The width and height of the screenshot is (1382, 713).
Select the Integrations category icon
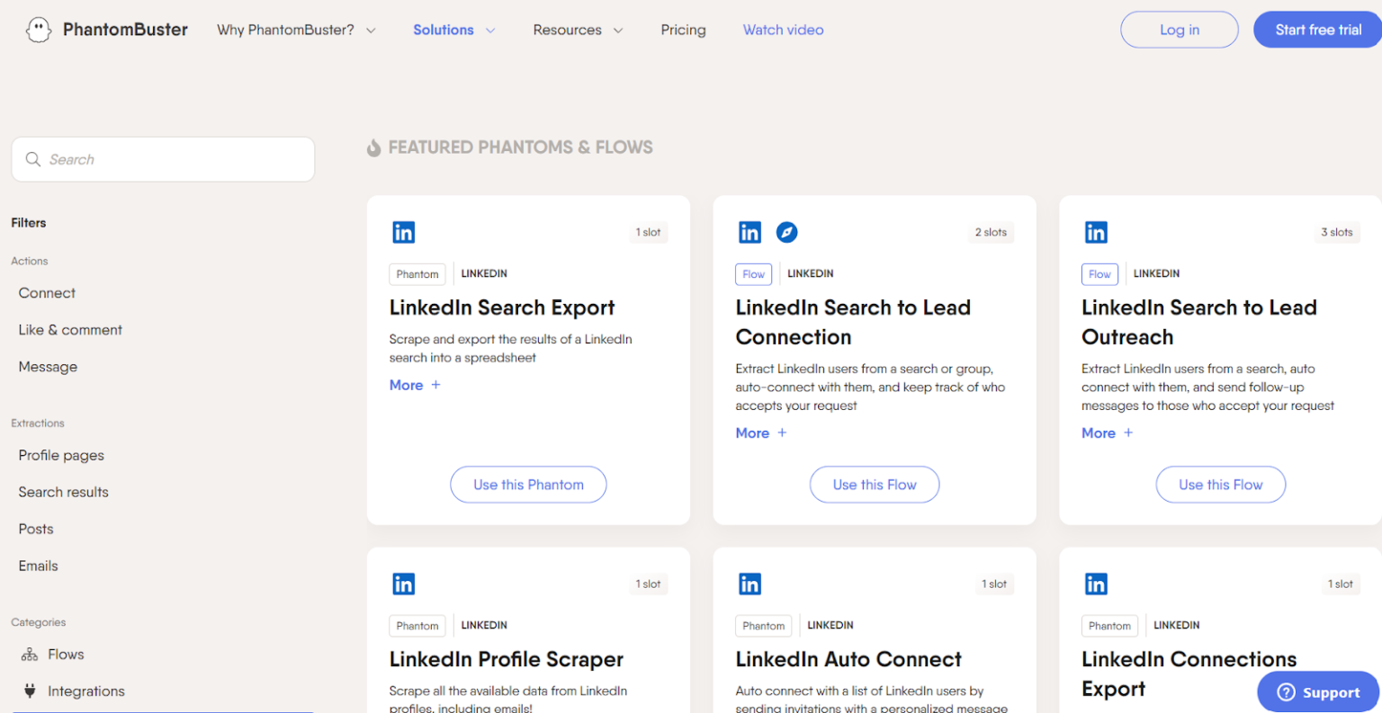(28, 691)
